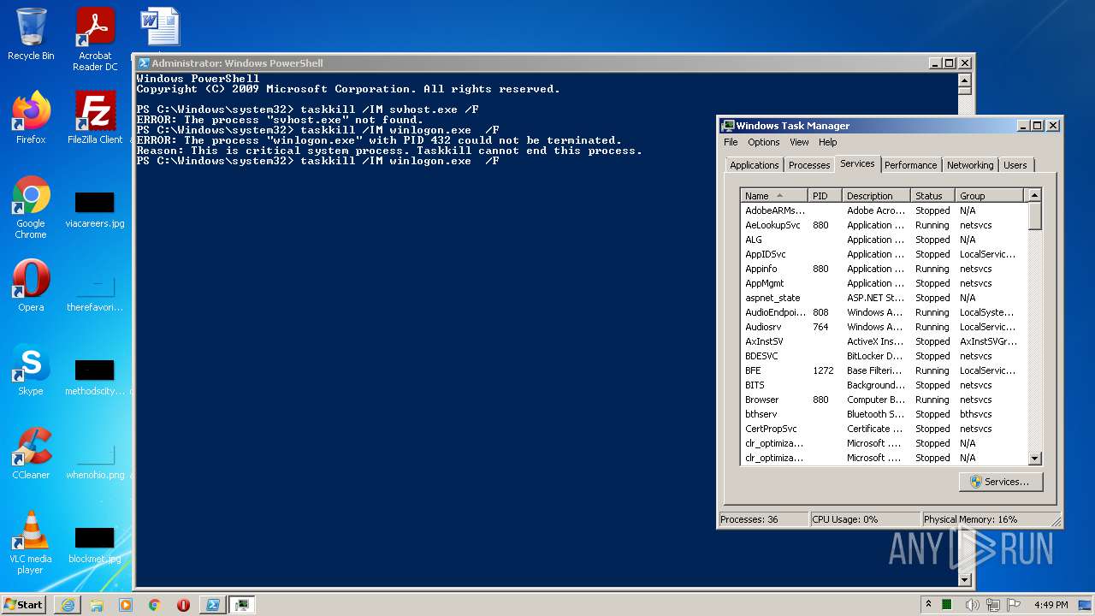Image resolution: width=1095 pixels, height=616 pixels.
Task: Show hidden system tray icons
Action: pyautogui.click(x=928, y=604)
